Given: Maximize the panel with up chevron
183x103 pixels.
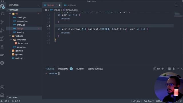Looking at the screenshot, I should pyautogui.click(x=178, y=69).
